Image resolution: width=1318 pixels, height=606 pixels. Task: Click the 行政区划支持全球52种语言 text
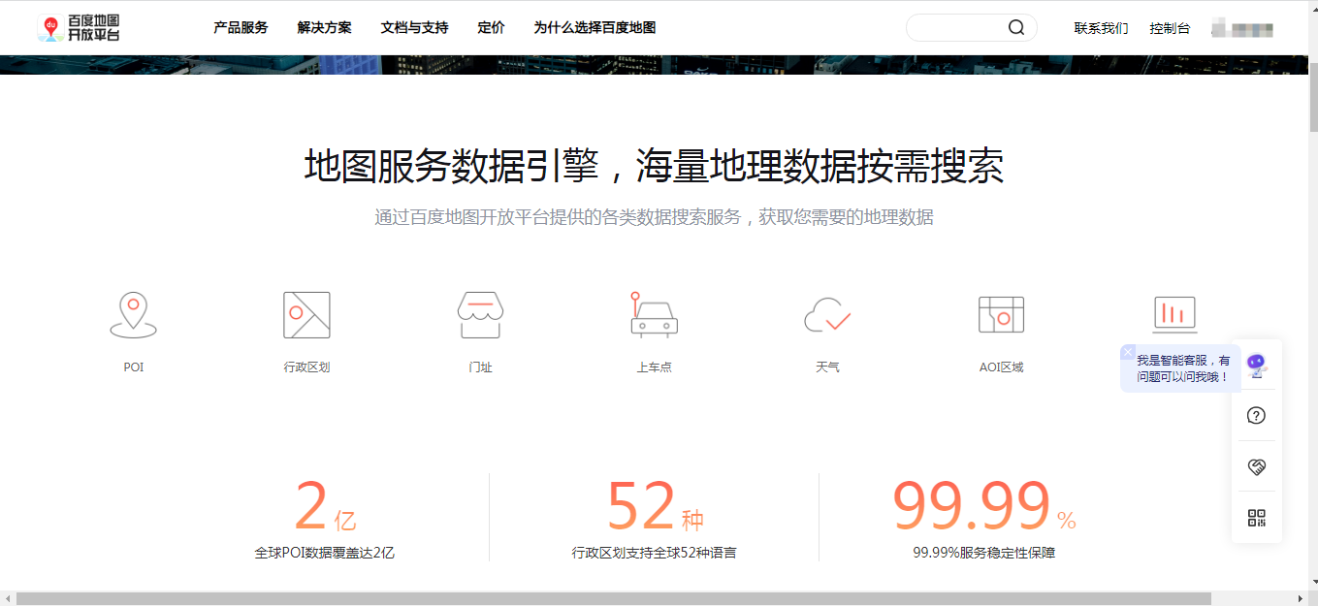coord(654,553)
